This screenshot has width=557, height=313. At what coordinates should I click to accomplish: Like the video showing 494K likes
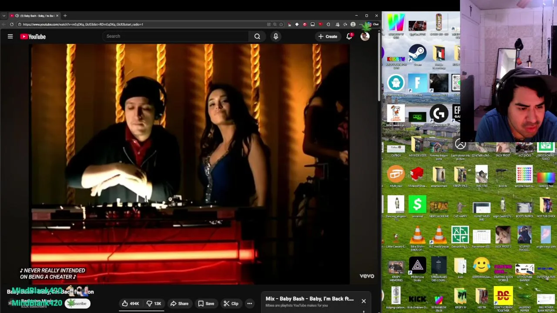tap(130, 304)
